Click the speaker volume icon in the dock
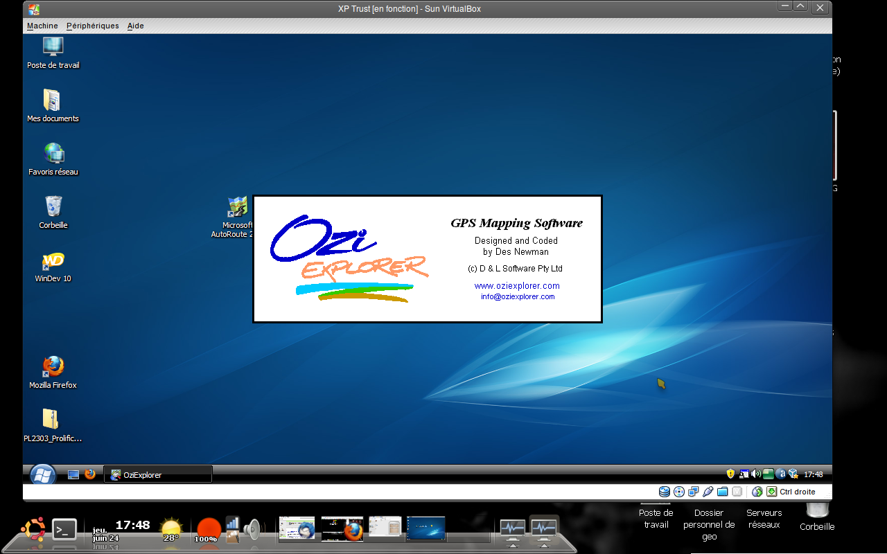 tap(251, 530)
